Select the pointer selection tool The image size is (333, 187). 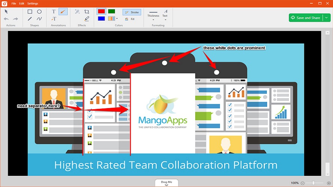pyautogui.click(x=6, y=12)
